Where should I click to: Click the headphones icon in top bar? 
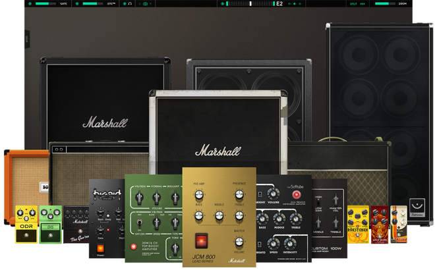(130, 3)
